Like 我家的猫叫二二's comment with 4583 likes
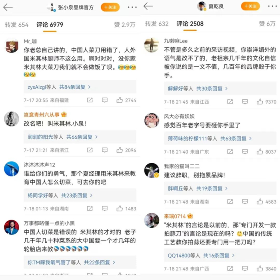The image size is (280, 280). click(x=260, y=202)
